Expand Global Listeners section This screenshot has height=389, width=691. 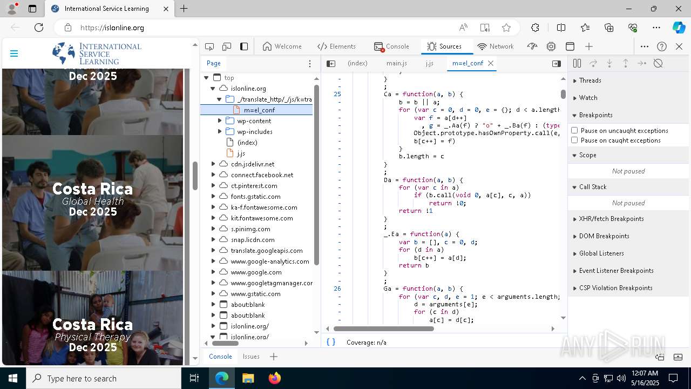628,253
